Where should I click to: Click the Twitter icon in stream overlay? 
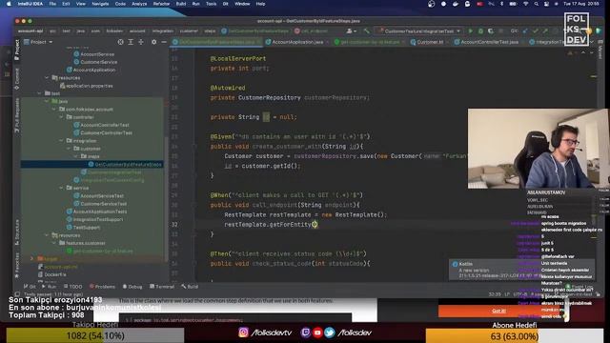[x=329, y=333]
